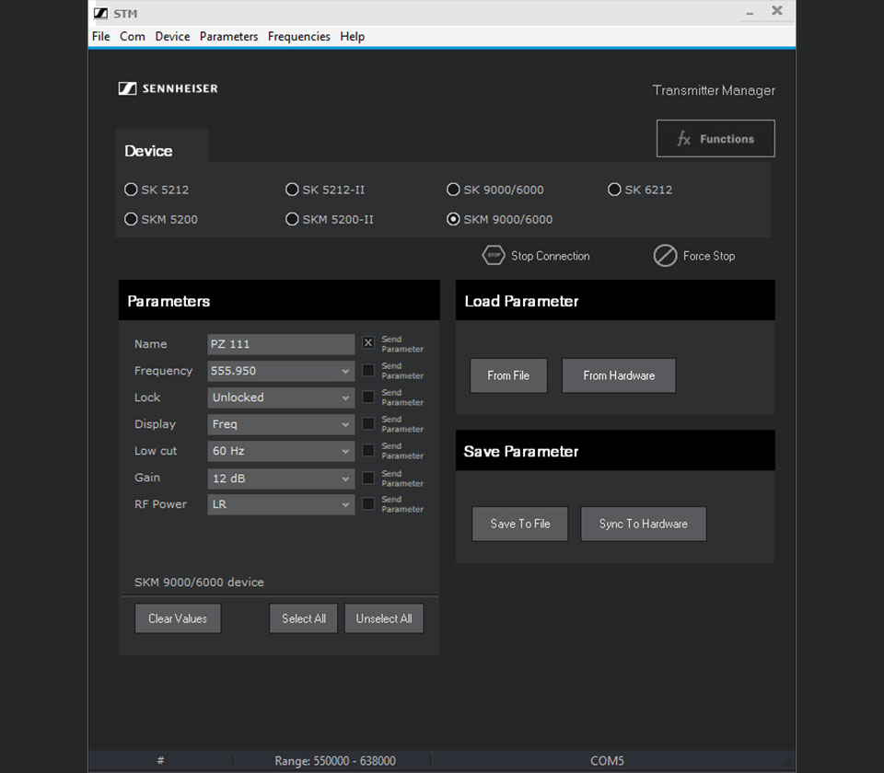Click the Stop Connection hexagon icon

coord(494,256)
